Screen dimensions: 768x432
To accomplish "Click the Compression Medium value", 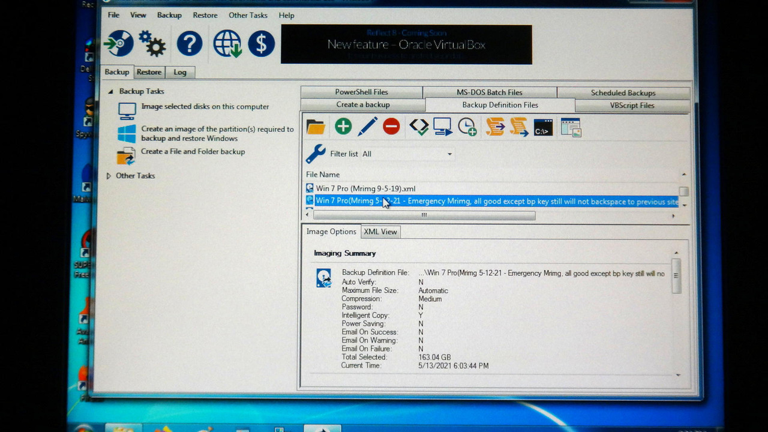I will point(430,299).
